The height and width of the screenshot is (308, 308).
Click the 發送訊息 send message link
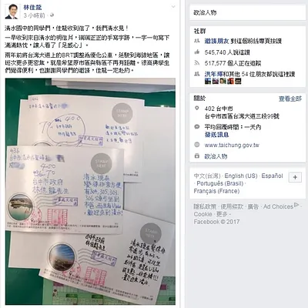tap(216, 135)
